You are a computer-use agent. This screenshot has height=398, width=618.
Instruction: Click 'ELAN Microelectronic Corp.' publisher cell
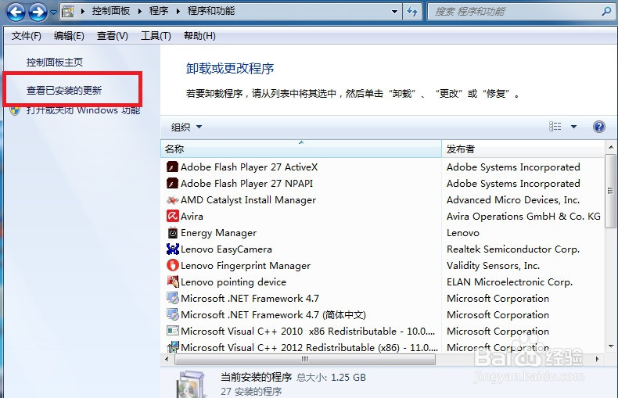click(x=509, y=282)
